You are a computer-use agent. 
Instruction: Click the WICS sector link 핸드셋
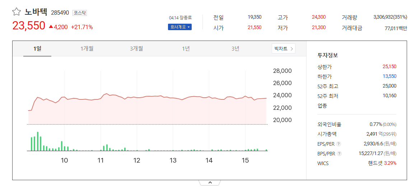tap(375, 163)
